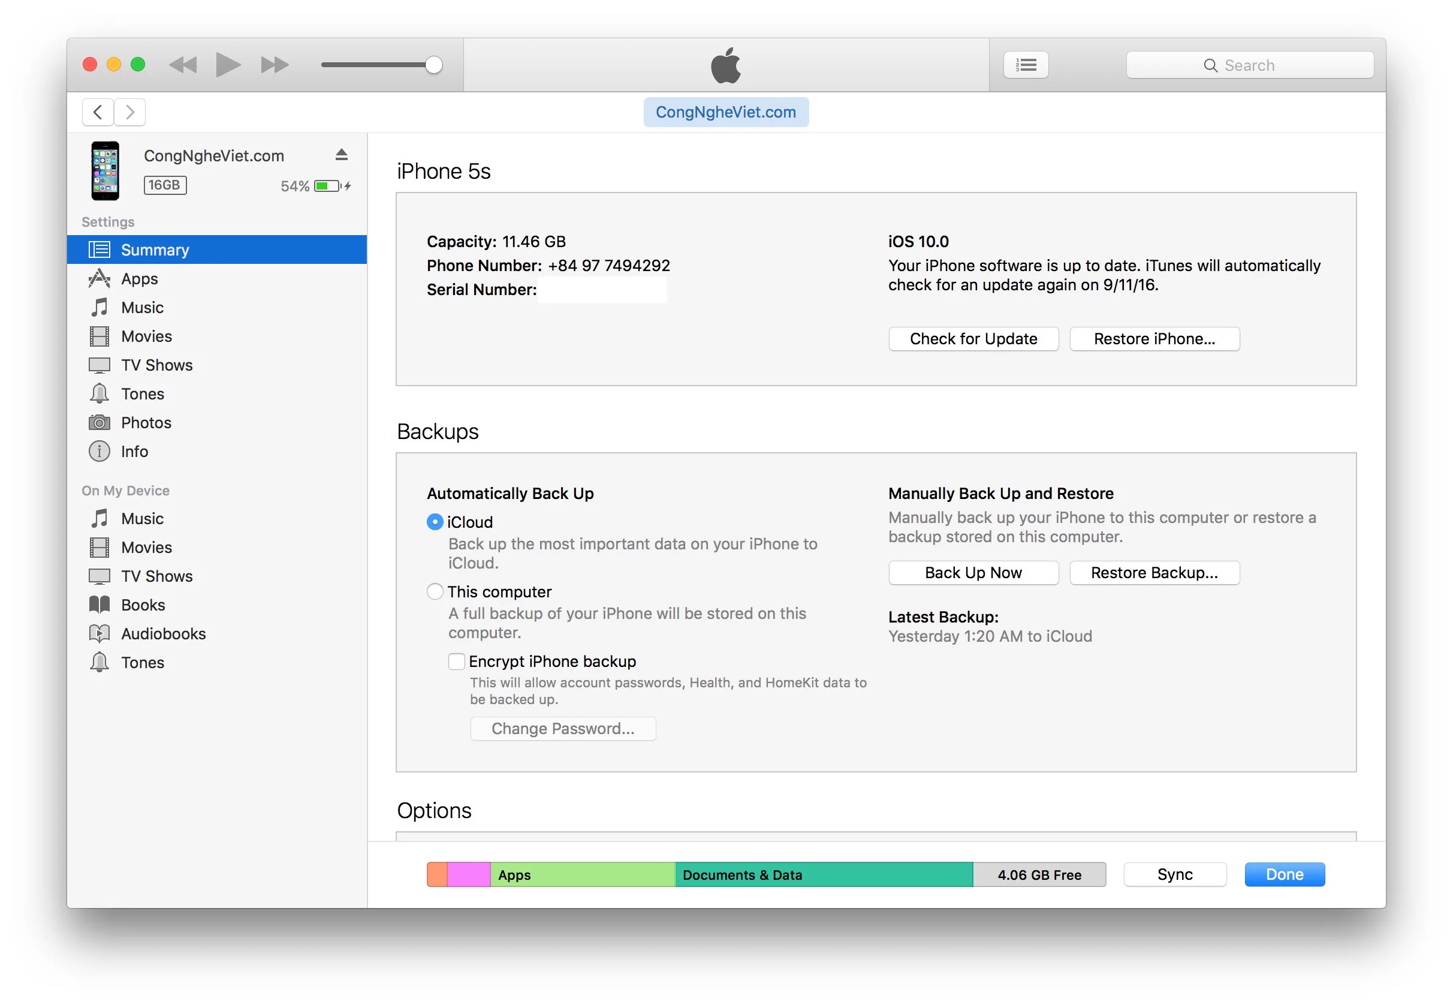
Task: Click TV Shows icon under On My Device
Action: pos(100,576)
